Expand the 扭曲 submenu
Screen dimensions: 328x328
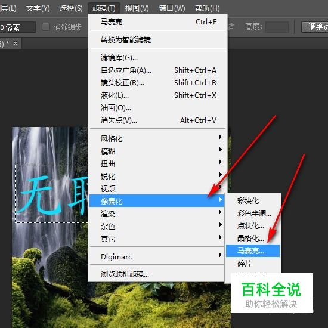(157, 163)
